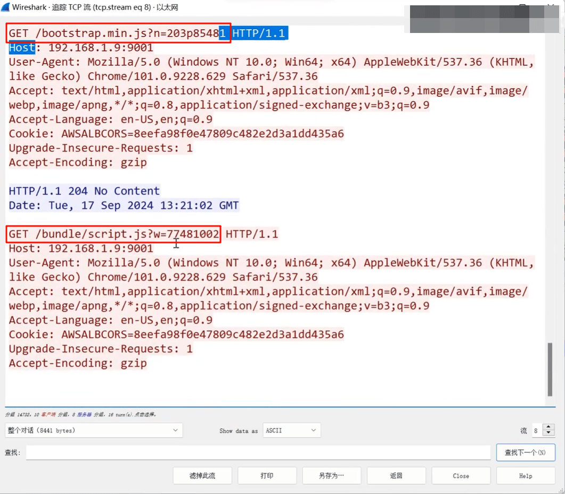This screenshot has height=494, width=565.
Task: Open the 整个对话 (8441 bytes) conversation dropdown
Action: pos(94,430)
